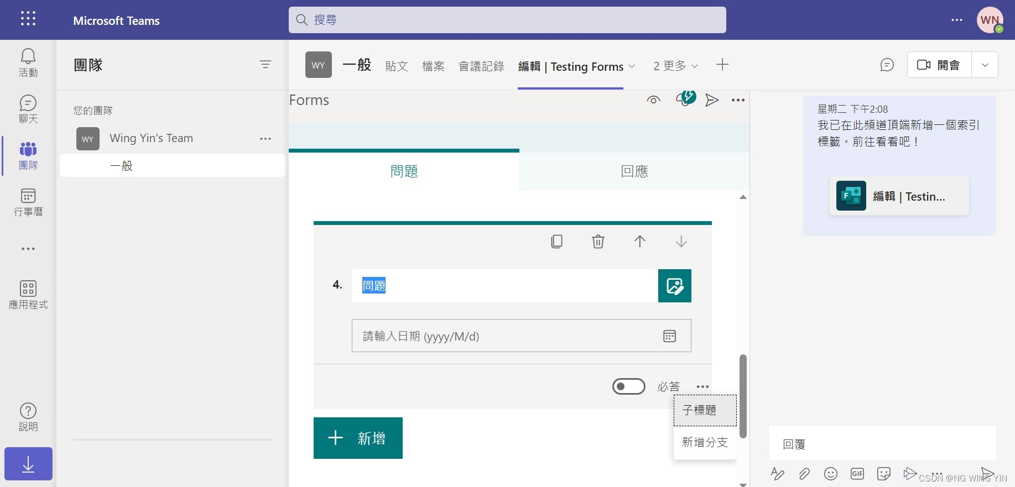Viewport: 1015px width, 487px height.
Task: Switch to the Responses tab
Action: (x=634, y=171)
